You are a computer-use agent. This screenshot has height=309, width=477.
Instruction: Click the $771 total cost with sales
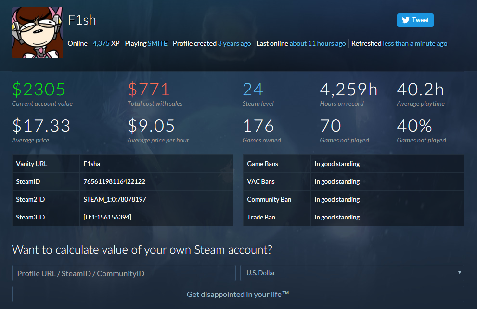tap(148, 90)
